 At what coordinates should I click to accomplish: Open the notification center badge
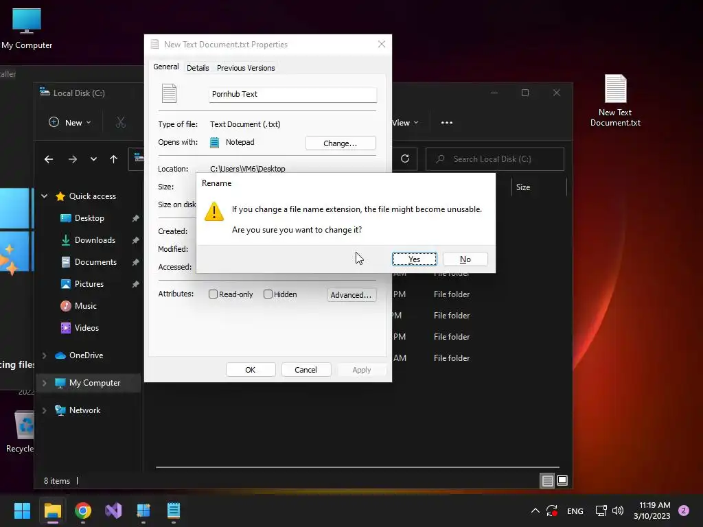click(x=684, y=511)
